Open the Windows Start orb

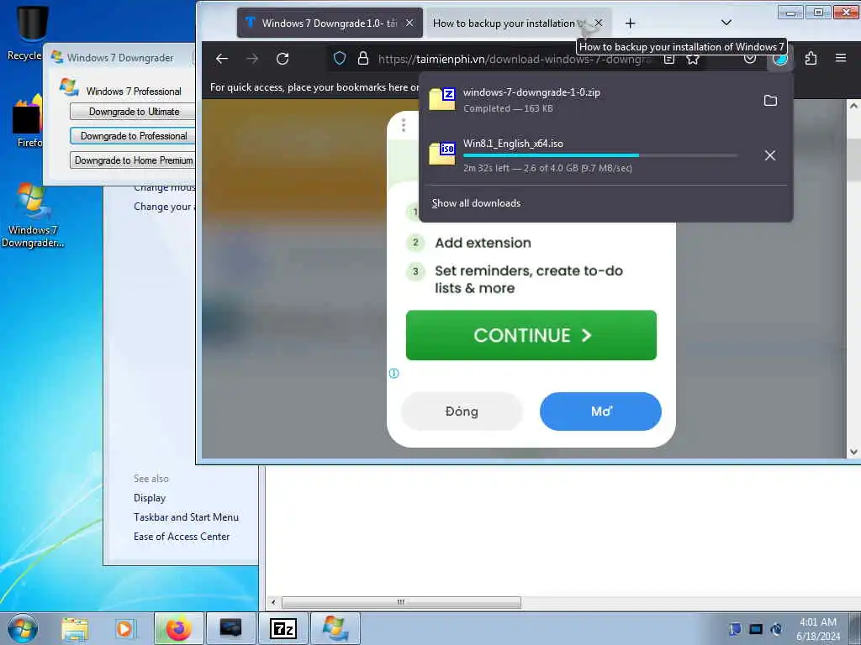click(x=23, y=628)
